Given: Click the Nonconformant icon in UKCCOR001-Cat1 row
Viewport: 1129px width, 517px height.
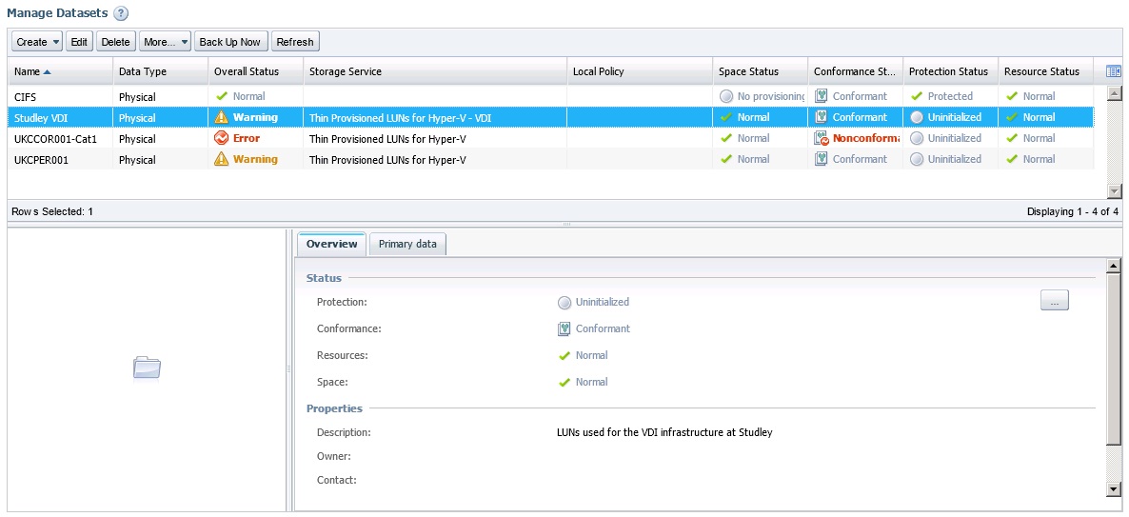Looking at the screenshot, I should (x=822, y=138).
